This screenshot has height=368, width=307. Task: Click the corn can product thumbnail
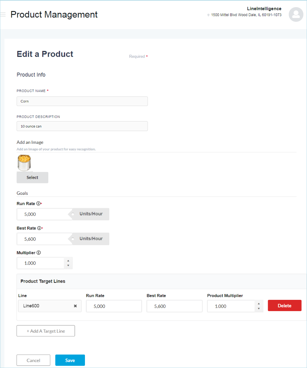tap(24, 163)
